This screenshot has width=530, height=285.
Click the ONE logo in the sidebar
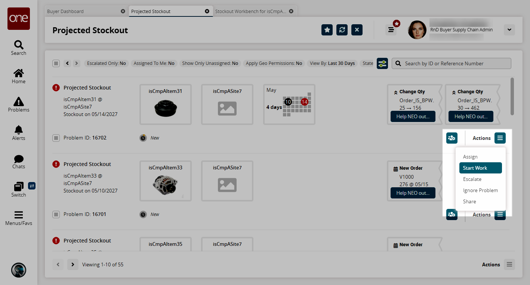(x=19, y=19)
